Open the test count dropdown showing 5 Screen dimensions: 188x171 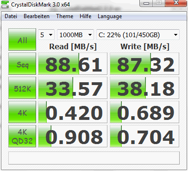pos(46,35)
